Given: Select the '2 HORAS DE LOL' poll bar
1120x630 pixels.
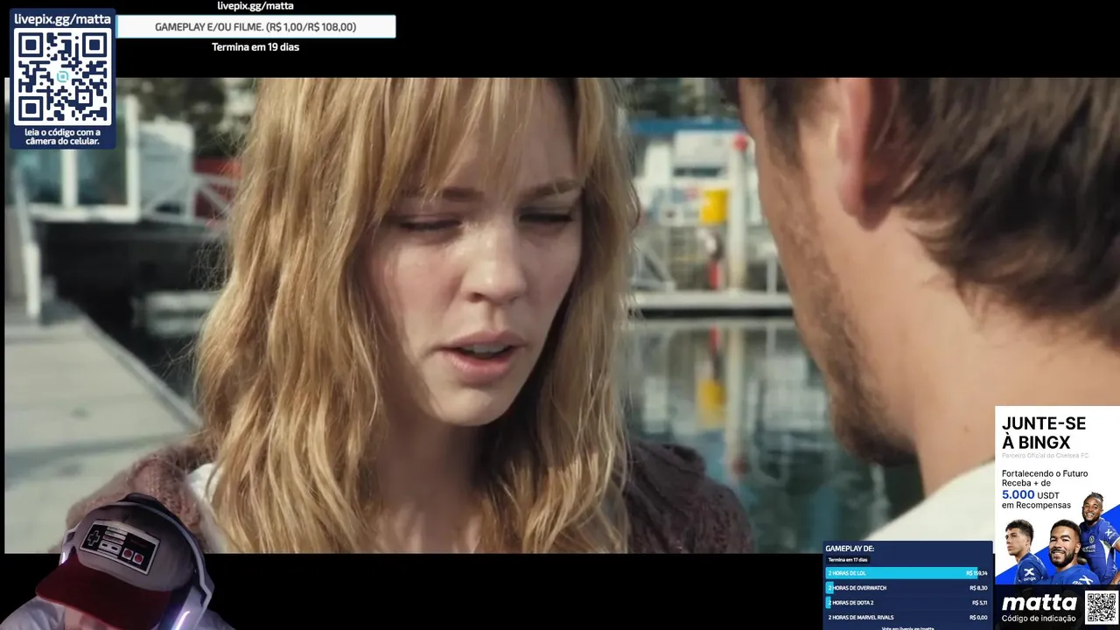Looking at the screenshot, I should 906,573.
